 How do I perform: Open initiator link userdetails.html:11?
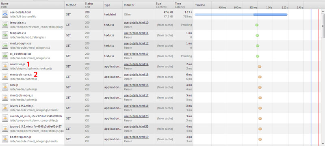pos(136,33)
